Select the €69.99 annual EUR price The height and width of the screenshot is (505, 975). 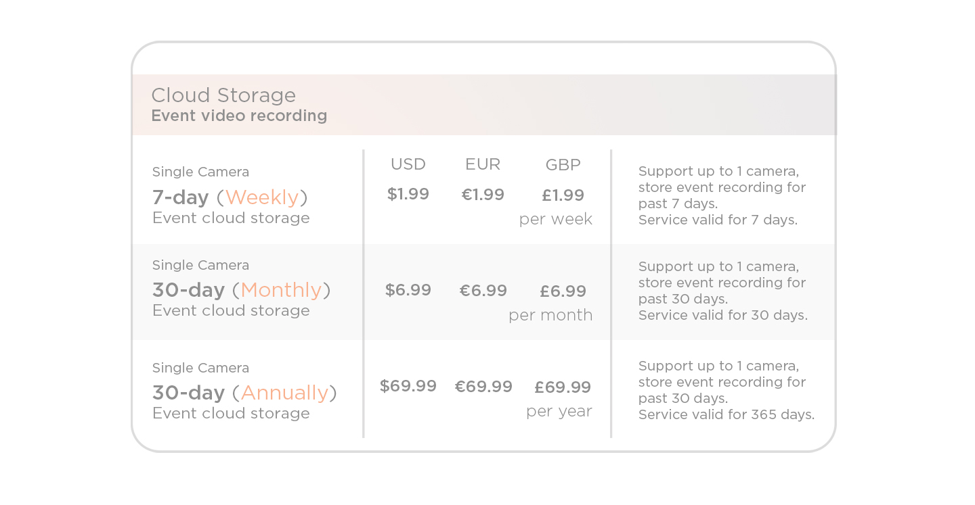[x=483, y=387]
